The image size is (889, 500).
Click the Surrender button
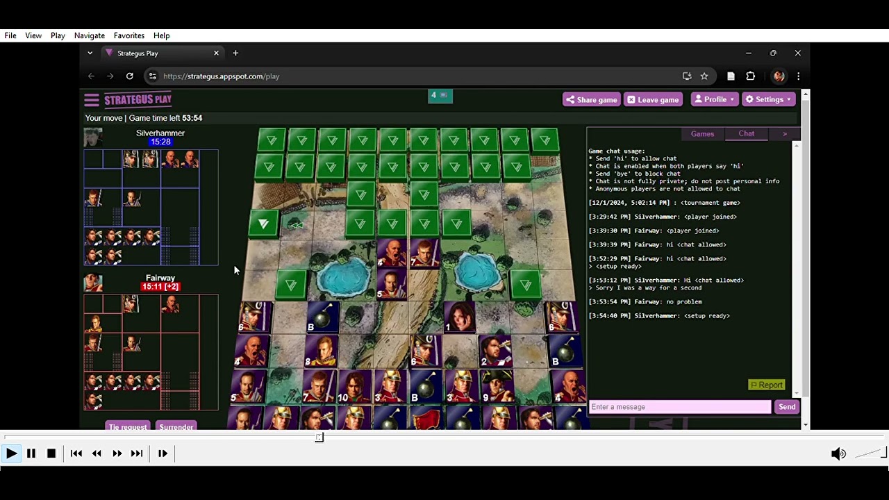(176, 426)
